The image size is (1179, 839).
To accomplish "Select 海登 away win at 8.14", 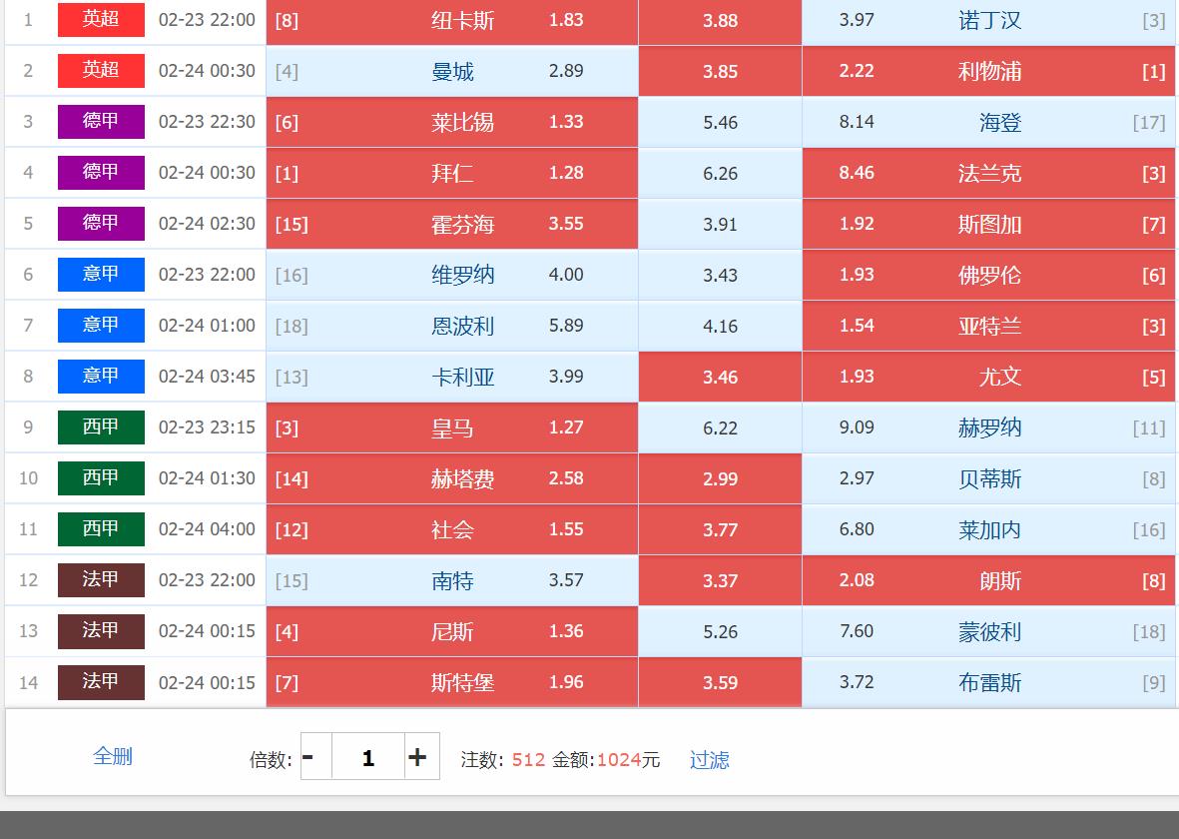I will tap(988, 122).
